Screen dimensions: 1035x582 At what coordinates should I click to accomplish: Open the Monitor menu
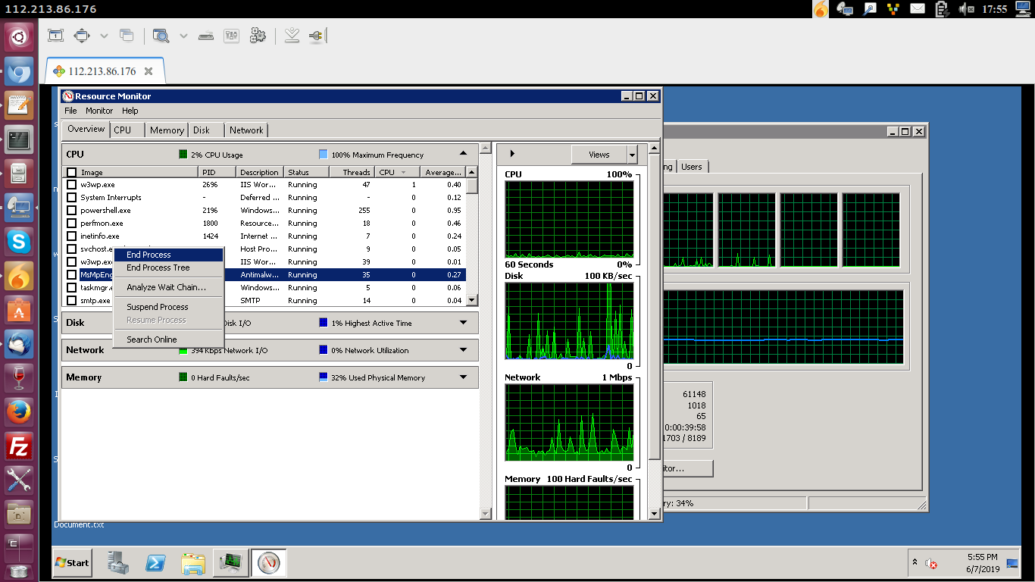tap(99, 111)
